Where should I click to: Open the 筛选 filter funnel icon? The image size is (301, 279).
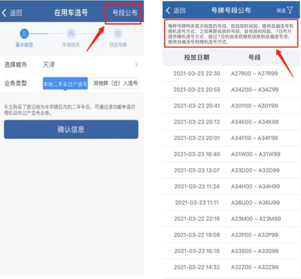290,10
